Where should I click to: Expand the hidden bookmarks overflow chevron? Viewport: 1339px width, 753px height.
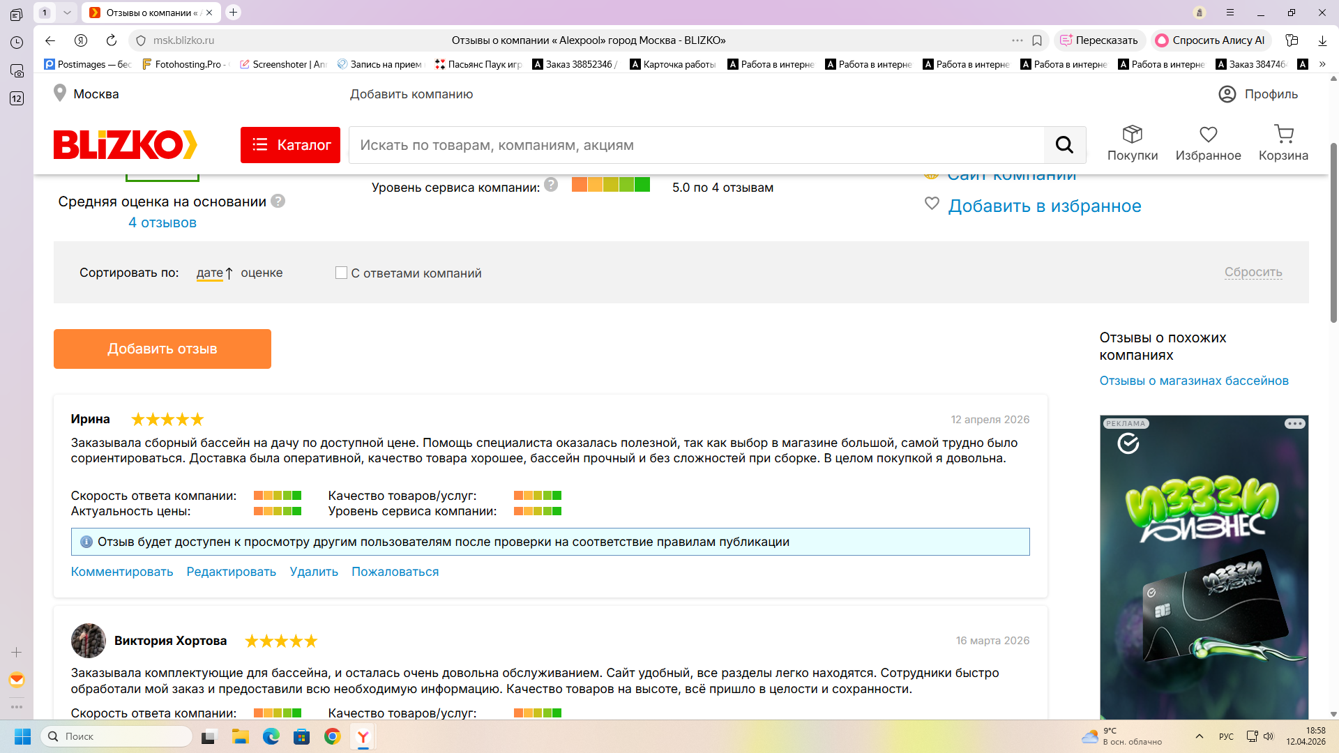coord(1322,64)
